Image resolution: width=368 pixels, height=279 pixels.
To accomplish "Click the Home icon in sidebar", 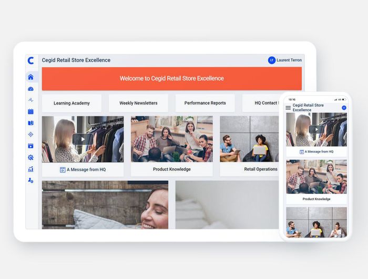I will click(x=30, y=77).
